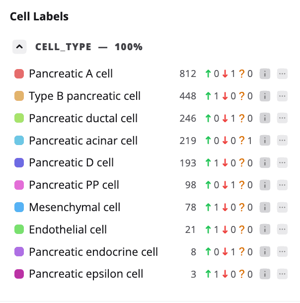Open more options for Pancreatic epsilon cell
Viewport: 300px width, 303px height.
tap(282, 274)
